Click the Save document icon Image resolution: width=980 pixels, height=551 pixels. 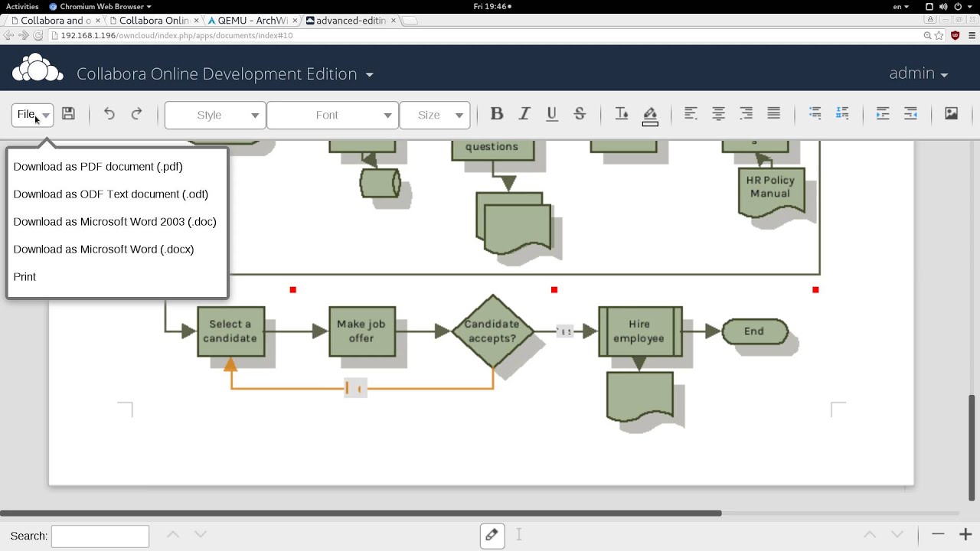pyautogui.click(x=68, y=114)
